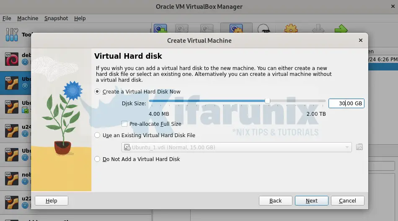The width and height of the screenshot is (398, 221).
Task: Close the Create Virtual Machine dialog
Action: point(360,40)
